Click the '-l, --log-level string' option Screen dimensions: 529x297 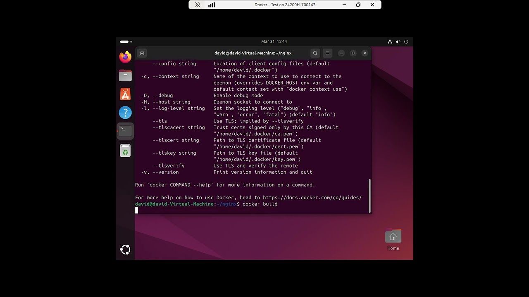click(173, 108)
